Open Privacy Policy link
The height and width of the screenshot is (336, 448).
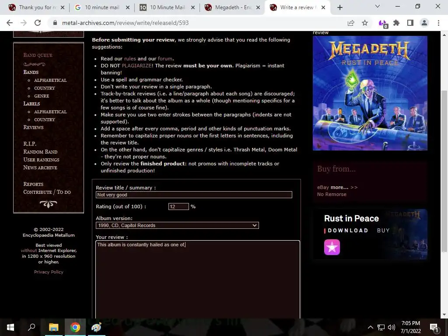(49, 272)
